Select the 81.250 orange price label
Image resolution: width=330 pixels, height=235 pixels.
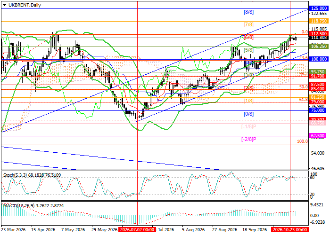tap(319, 97)
